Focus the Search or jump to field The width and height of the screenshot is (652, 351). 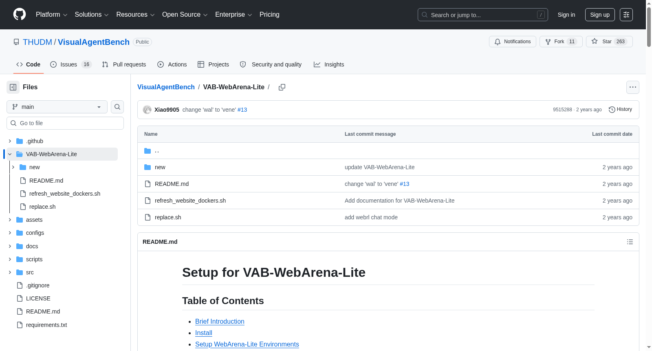click(483, 15)
